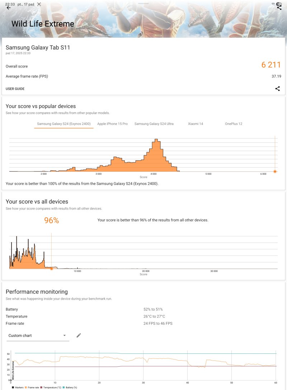The height and width of the screenshot is (390, 287).
Task: Compare against the Xiaomi 14 tab
Action: (x=196, y=124)
